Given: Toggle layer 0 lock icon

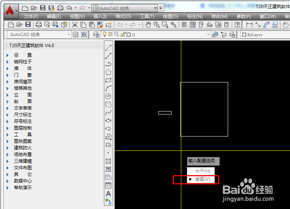Looking at the screenshot, I should tap(123, 34).
